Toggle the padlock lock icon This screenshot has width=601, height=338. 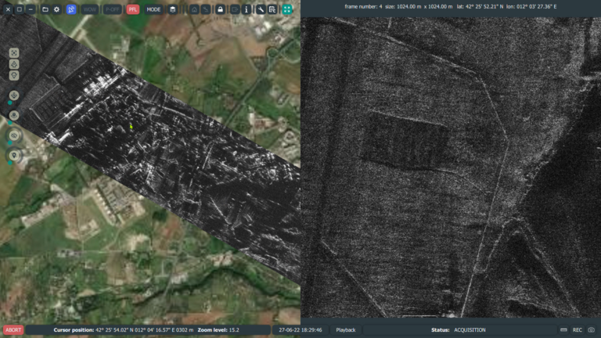tap(220, 9)
